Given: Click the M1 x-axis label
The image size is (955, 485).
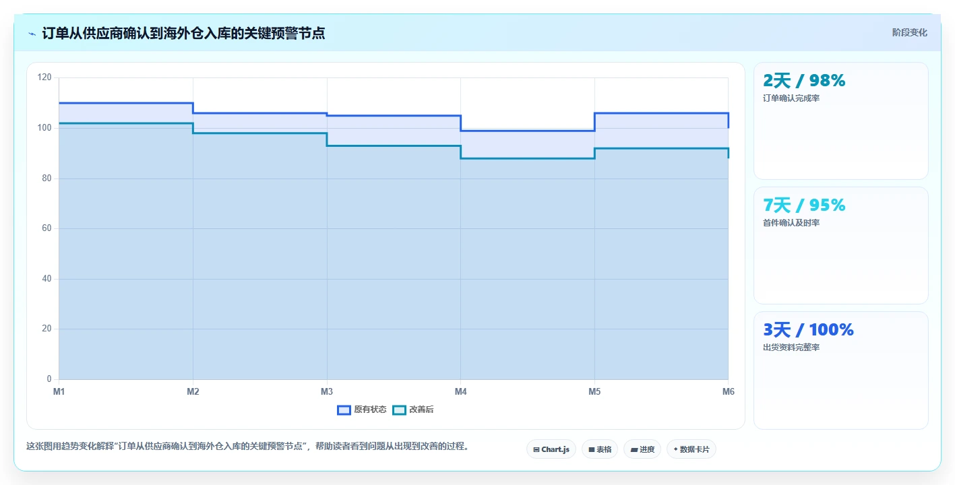Looking at the screenshot, I should [59, 391].
